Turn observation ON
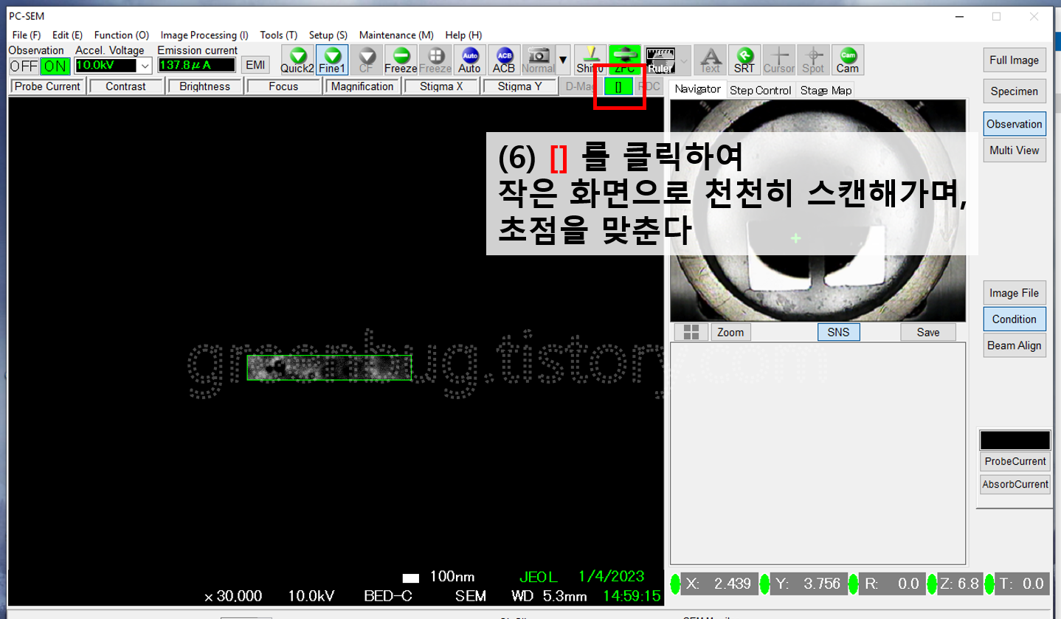Screen dimensions: 1061x619 tap(55, 66)
